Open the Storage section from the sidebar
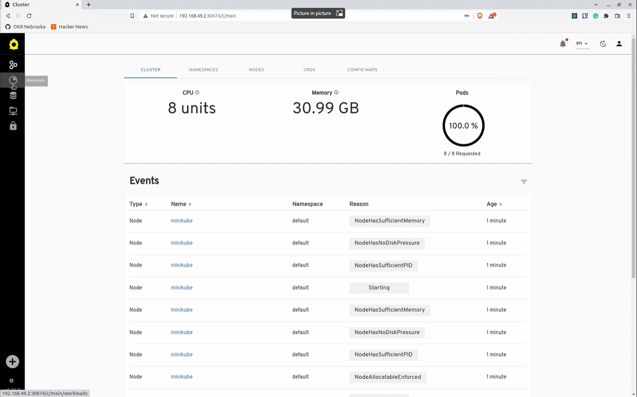This screenshot has height=397, width=637. [x=13, y=95]
